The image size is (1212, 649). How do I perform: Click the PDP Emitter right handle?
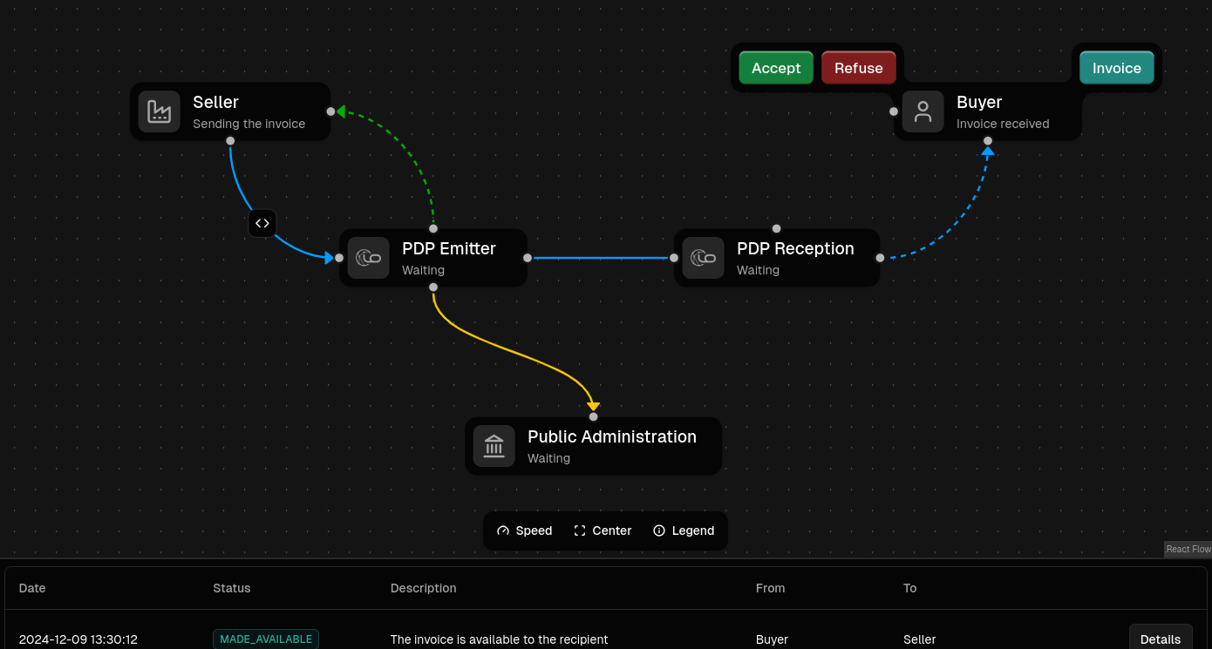tap(528, 258)
